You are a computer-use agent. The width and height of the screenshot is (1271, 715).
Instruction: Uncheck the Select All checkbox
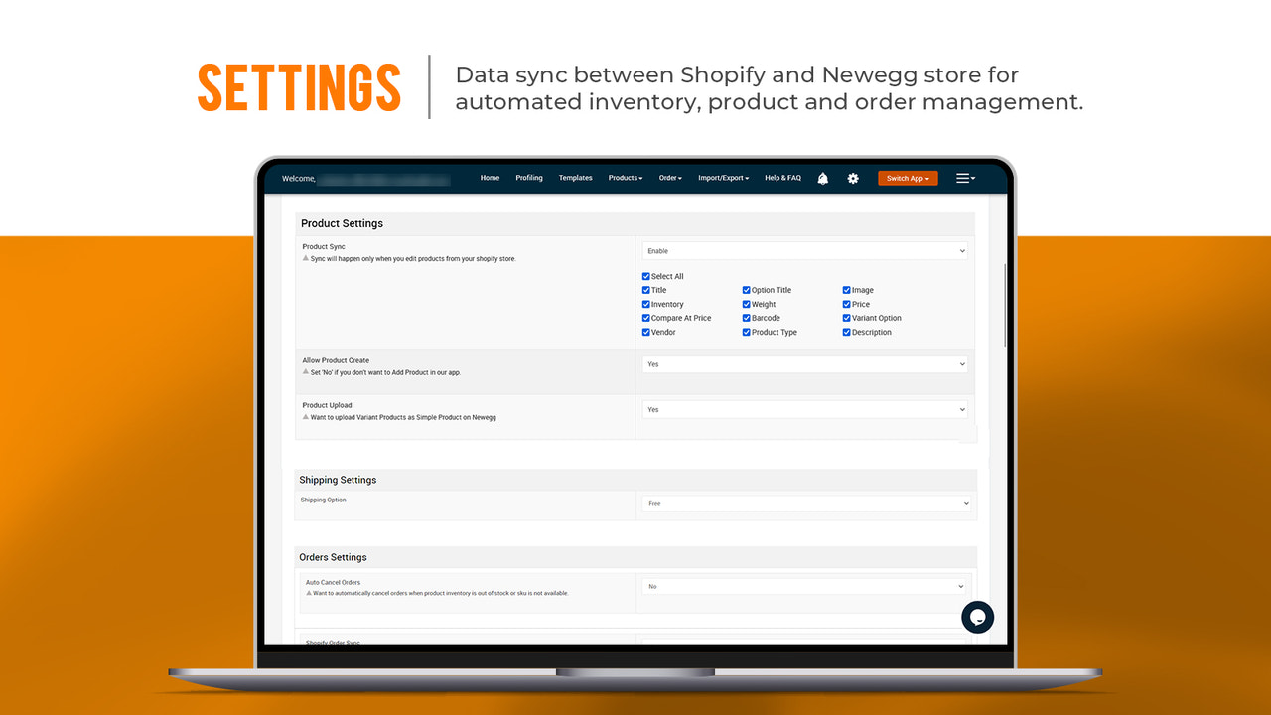(646, 276)
